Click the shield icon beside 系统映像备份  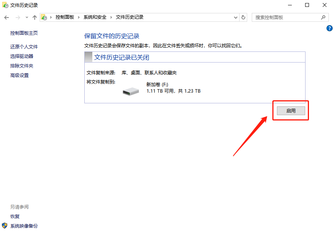tap(5, 226)
